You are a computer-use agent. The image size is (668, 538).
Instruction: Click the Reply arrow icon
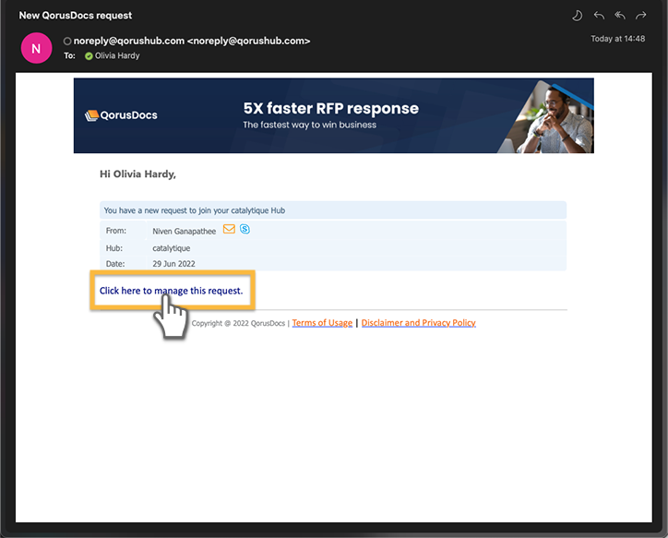click(600, 16)
